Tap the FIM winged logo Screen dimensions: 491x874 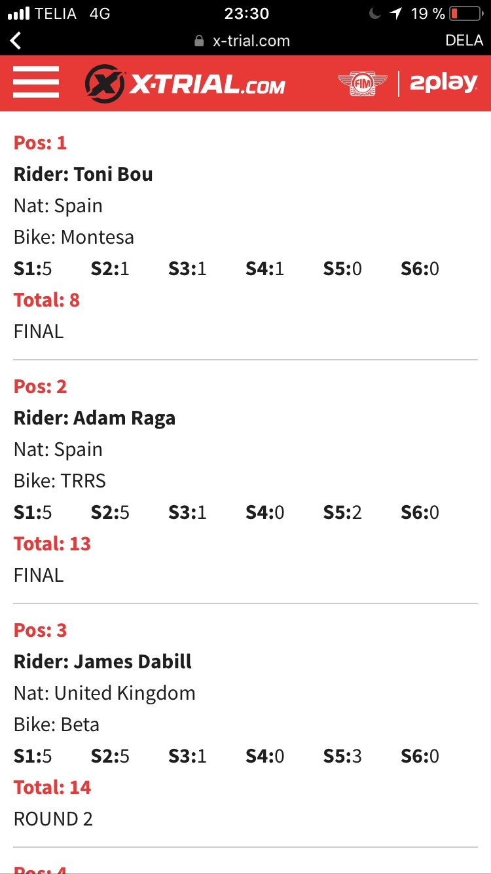click(363, 84)
